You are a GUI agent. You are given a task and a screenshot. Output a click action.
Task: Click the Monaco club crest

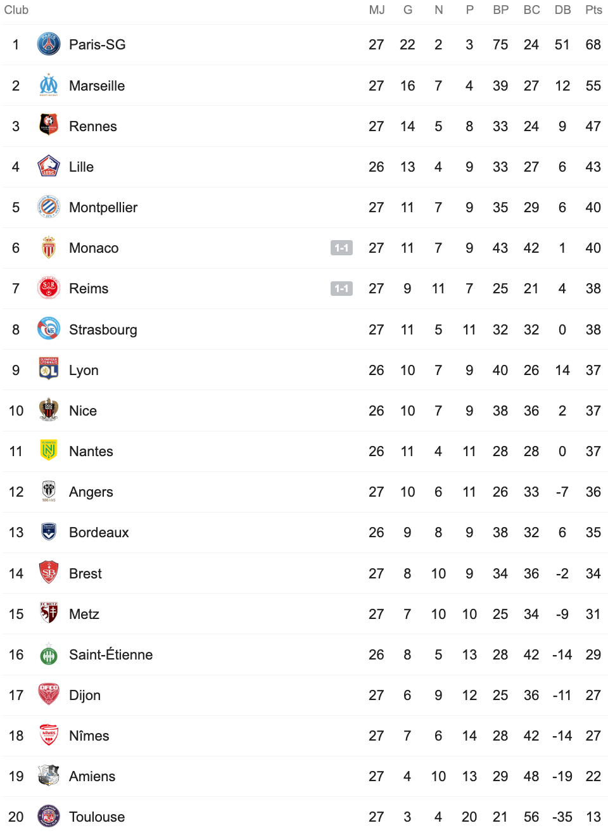49,248
